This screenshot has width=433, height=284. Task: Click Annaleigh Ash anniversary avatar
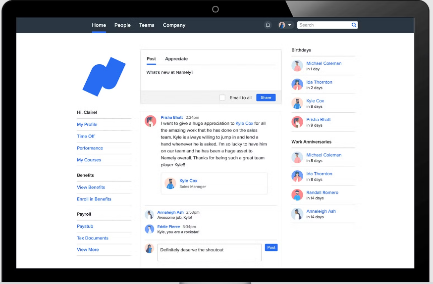point(297,214)
